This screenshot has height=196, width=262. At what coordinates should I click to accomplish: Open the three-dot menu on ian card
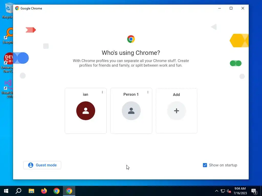(x=102, y=92)
